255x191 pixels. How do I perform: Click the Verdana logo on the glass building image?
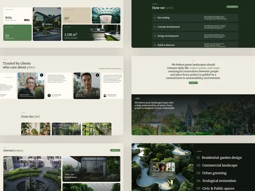pos(47,24)
